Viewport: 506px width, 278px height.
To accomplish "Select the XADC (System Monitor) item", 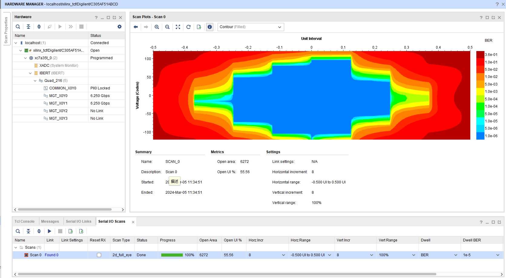I will [59, 66].
